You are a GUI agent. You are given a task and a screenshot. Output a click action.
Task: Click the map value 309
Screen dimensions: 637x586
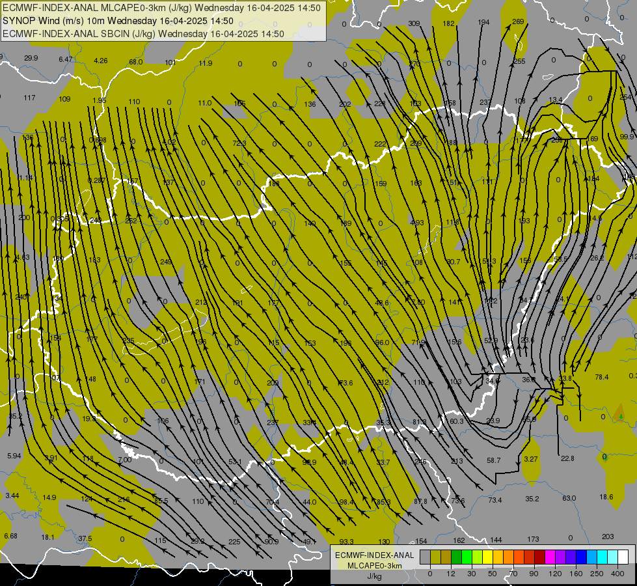(414, 23)
